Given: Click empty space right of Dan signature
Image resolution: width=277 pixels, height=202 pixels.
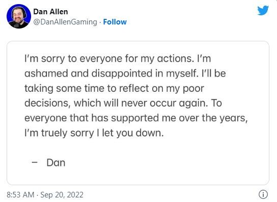Looking at the screenshot, I should click(x=159, y=163).
